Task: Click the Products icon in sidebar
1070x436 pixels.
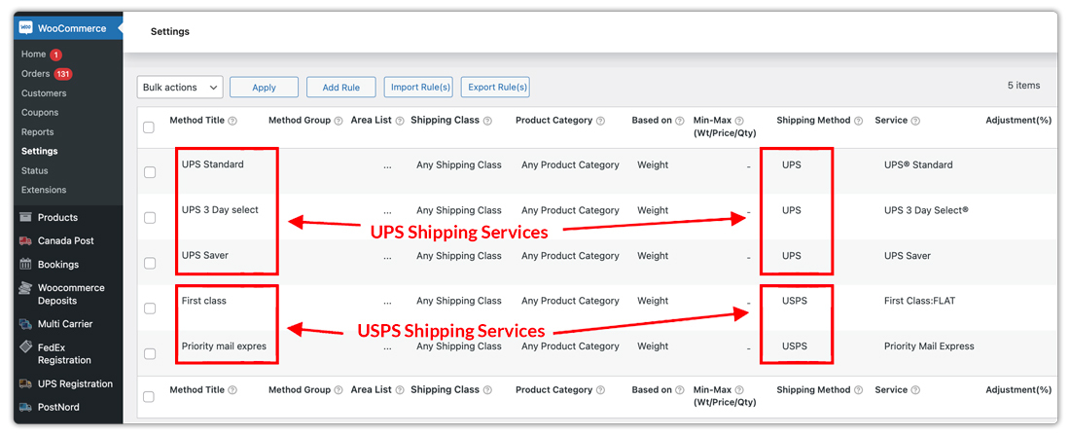Action: (x=25, y=218)
